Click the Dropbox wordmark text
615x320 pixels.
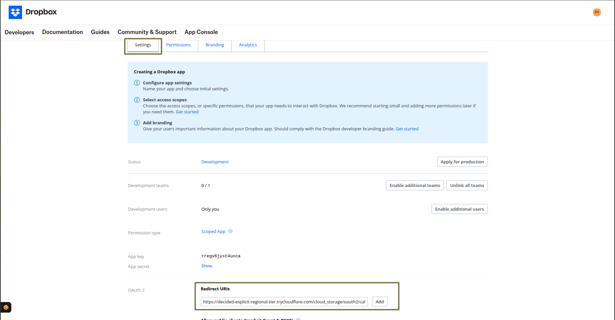click(x=41, y=12)
